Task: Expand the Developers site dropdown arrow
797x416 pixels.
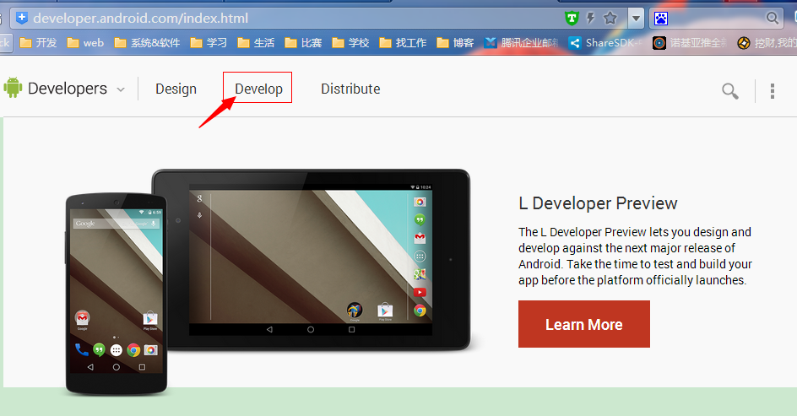Action: click(121, 89)
